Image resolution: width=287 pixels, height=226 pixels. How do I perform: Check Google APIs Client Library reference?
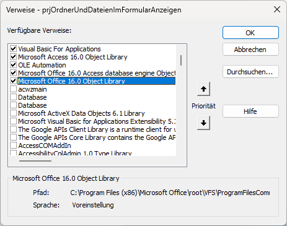(14, 129)
